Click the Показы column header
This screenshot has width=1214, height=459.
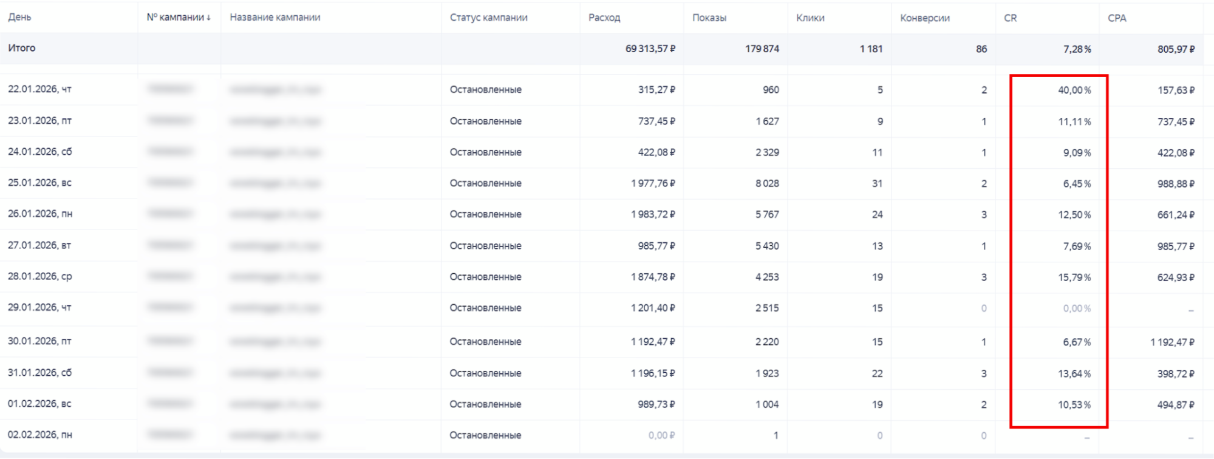click(x=709, y=18)
